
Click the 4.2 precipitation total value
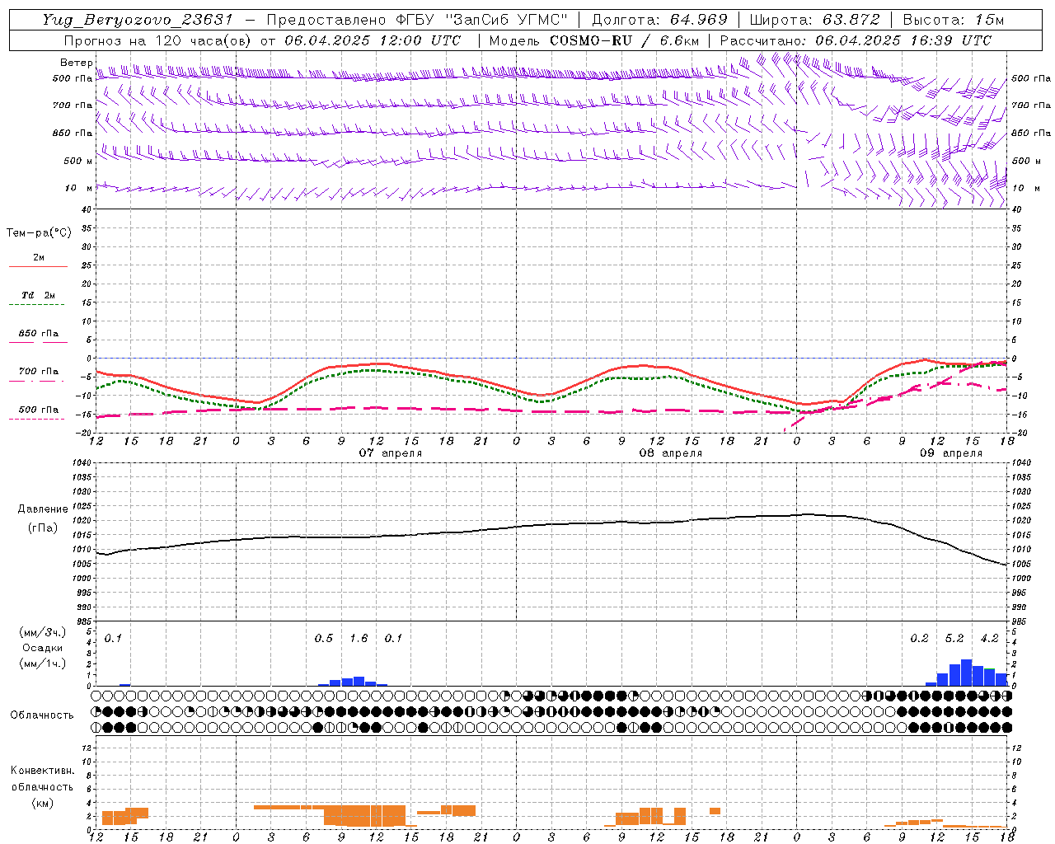(x=989, y=639)
